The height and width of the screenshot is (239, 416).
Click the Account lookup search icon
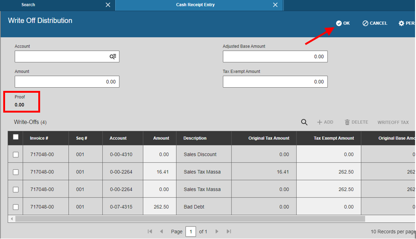coord(113,56)
